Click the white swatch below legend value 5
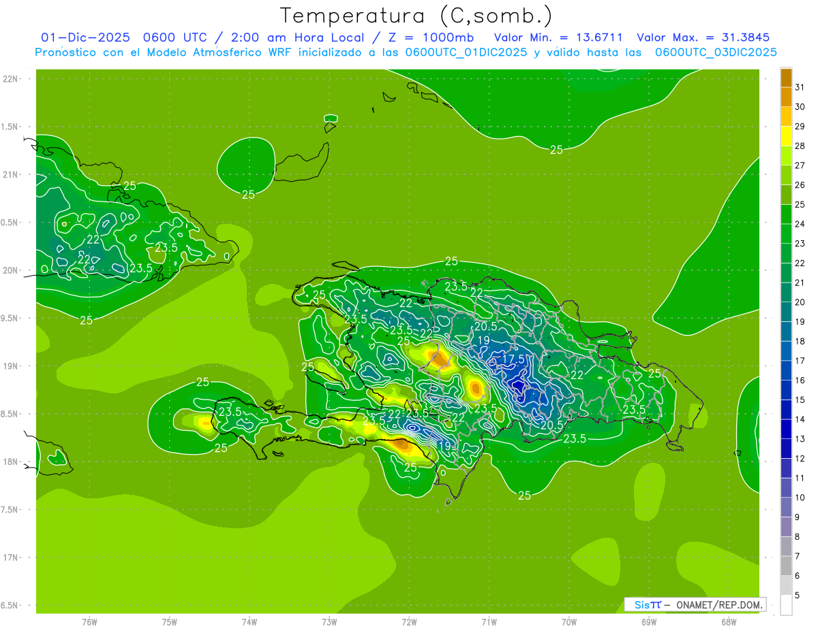This screenshot has width=818, height=631. click(786, 605)
